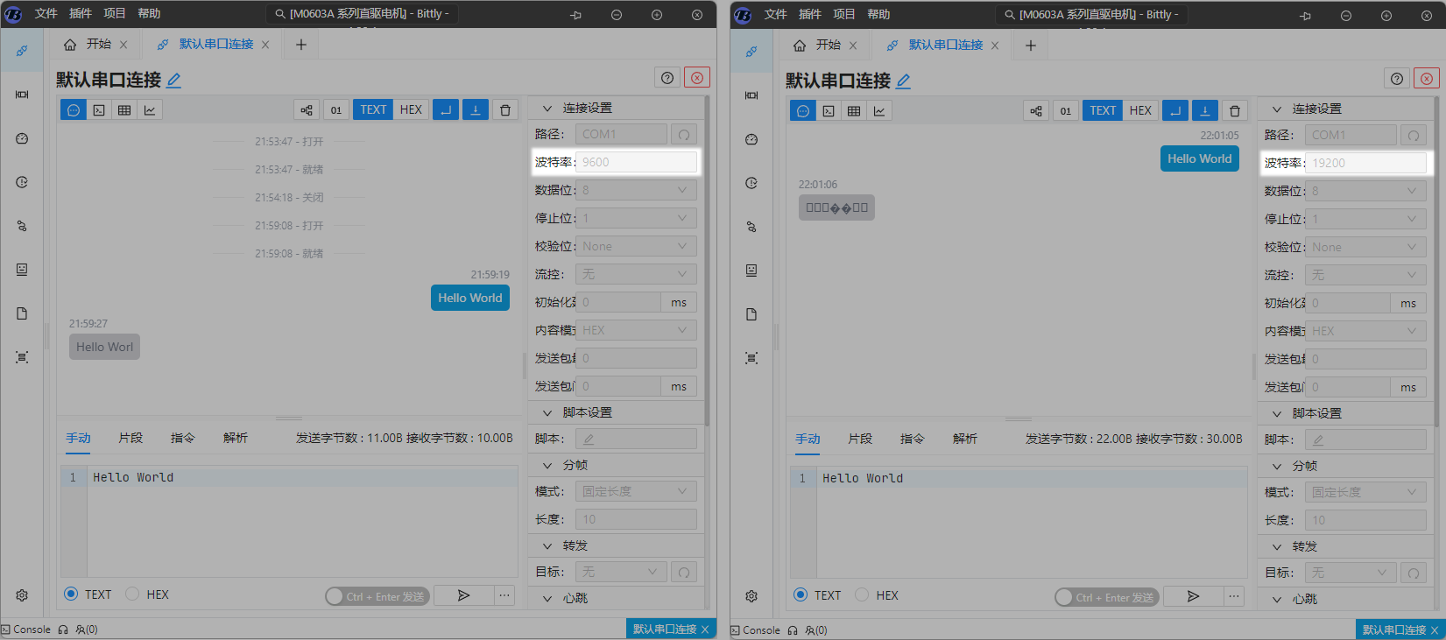The image size is (1446, 640).
Task: Click send arrow button in right window
Action: (x=1192, y=596)
